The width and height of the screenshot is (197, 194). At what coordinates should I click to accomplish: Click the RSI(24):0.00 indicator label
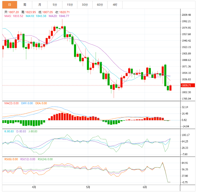pos(45,159)
